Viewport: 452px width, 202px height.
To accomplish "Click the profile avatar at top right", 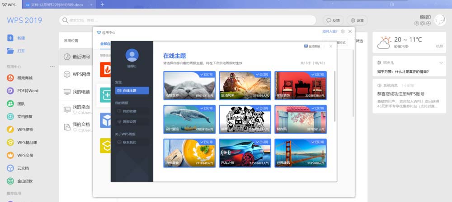I will (440, 20).
